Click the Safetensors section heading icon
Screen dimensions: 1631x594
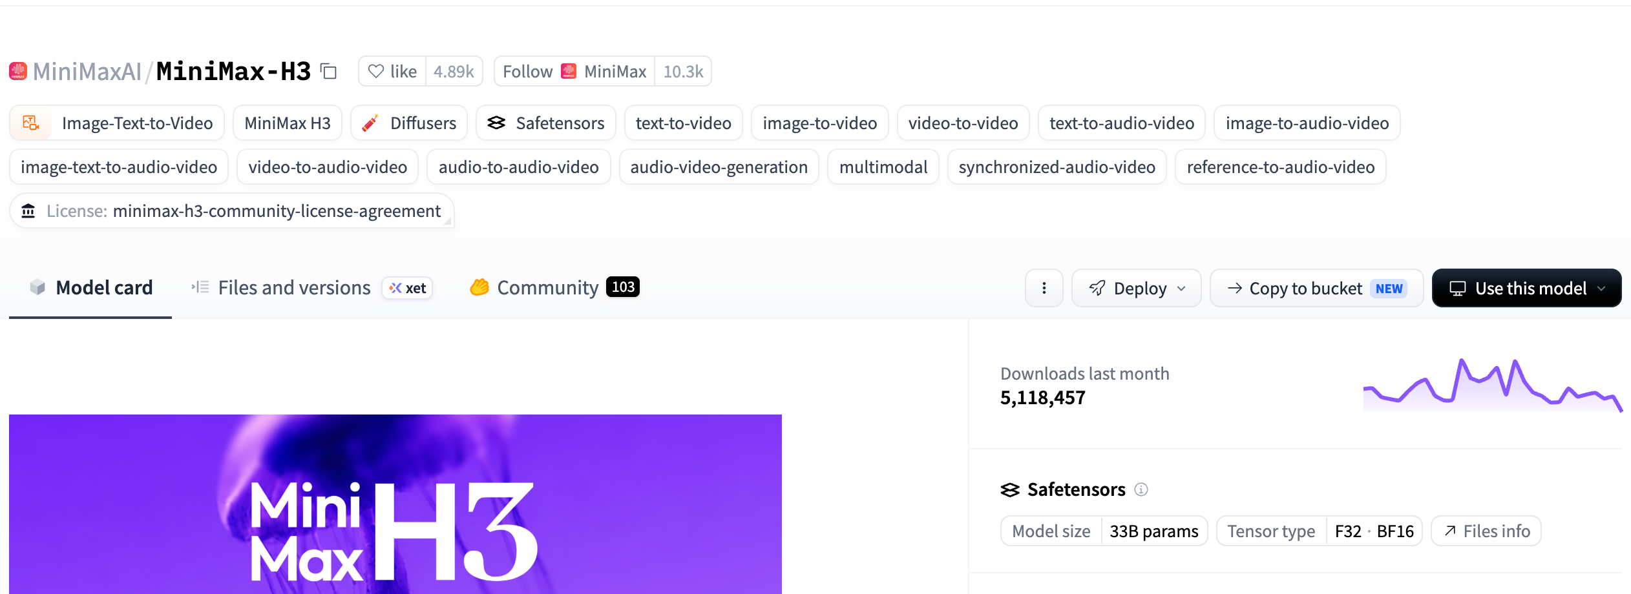click(1010, 489)
